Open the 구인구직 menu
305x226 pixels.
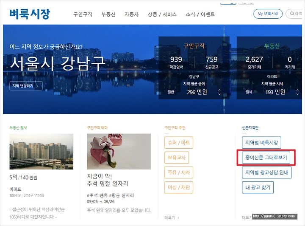tap(83, 14)
